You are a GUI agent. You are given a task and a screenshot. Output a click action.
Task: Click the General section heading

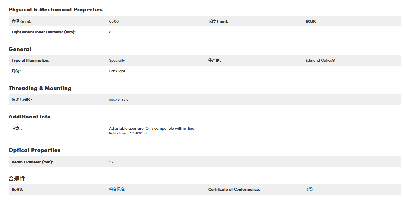(20, 49)
